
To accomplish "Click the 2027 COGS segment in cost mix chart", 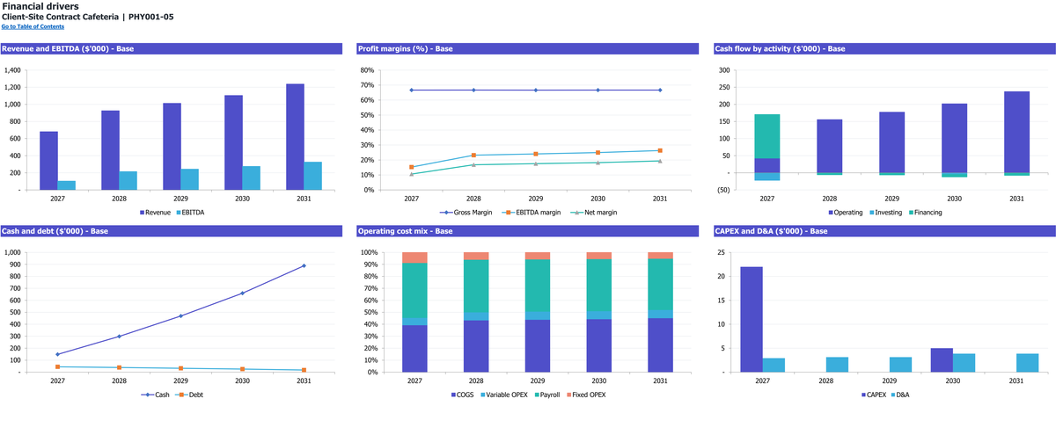I will [x=414, y=349].
